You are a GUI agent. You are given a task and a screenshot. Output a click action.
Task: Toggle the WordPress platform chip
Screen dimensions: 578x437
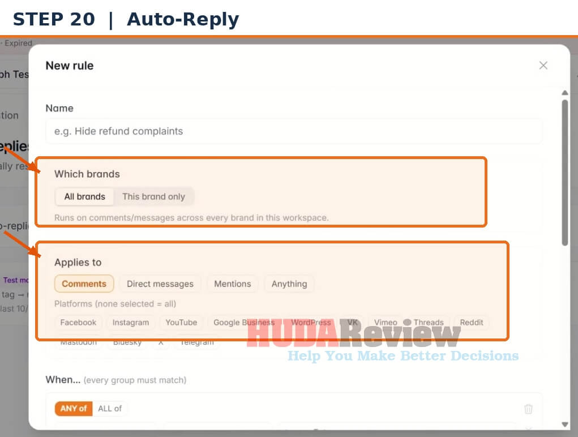(x=311, y=323)
